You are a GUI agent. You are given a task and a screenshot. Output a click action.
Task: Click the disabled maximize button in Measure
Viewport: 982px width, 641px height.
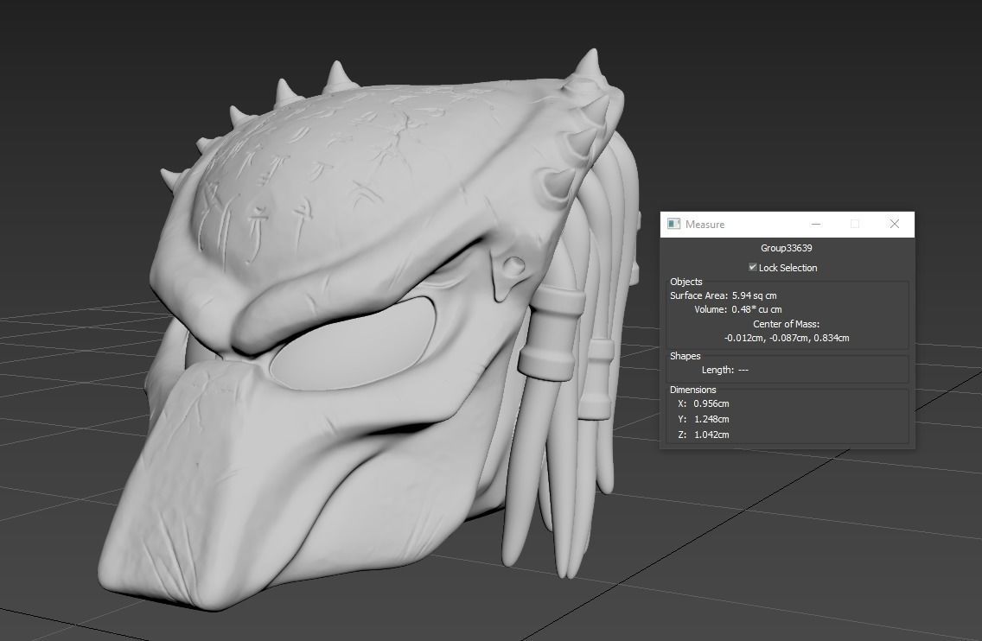855,224
